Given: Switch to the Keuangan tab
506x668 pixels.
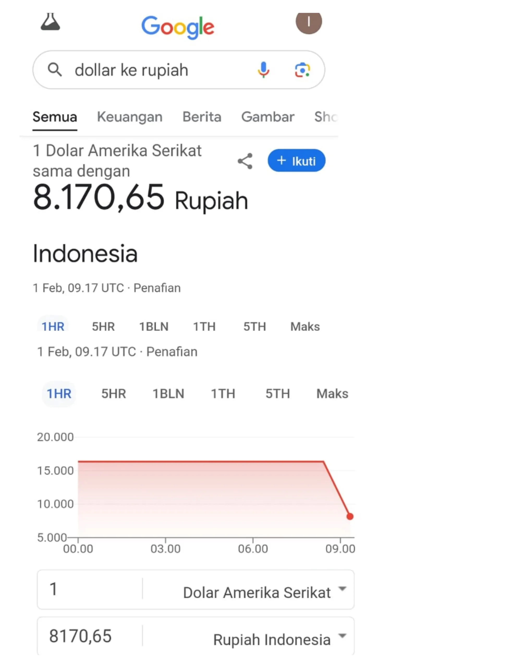Looking at the screenshot, I should [x=130, y=117].
